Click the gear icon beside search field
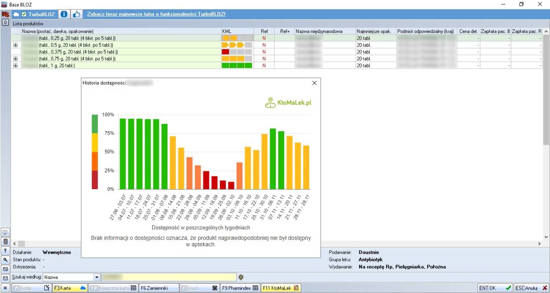 click(x=241, y=277)
